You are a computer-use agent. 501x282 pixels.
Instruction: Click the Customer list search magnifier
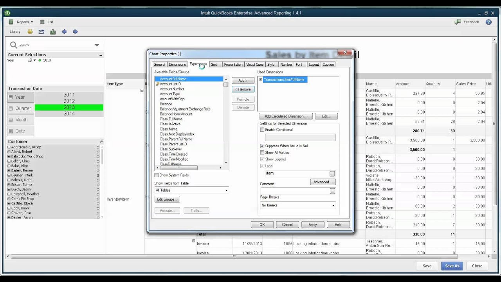101,141
